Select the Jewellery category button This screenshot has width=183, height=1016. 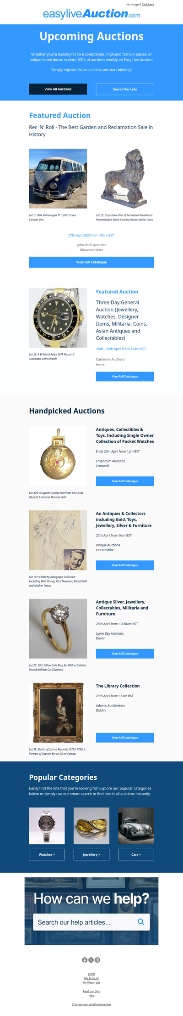click(91, 855)
